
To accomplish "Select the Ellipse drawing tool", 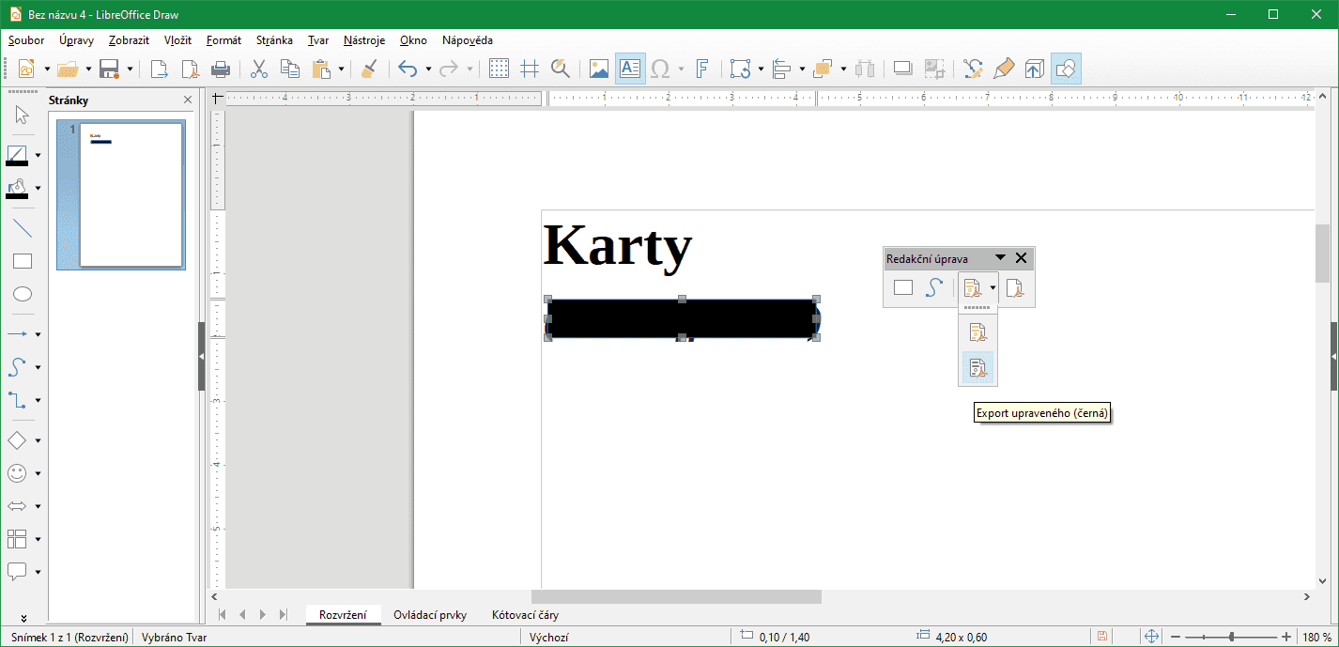I will 22,294.
